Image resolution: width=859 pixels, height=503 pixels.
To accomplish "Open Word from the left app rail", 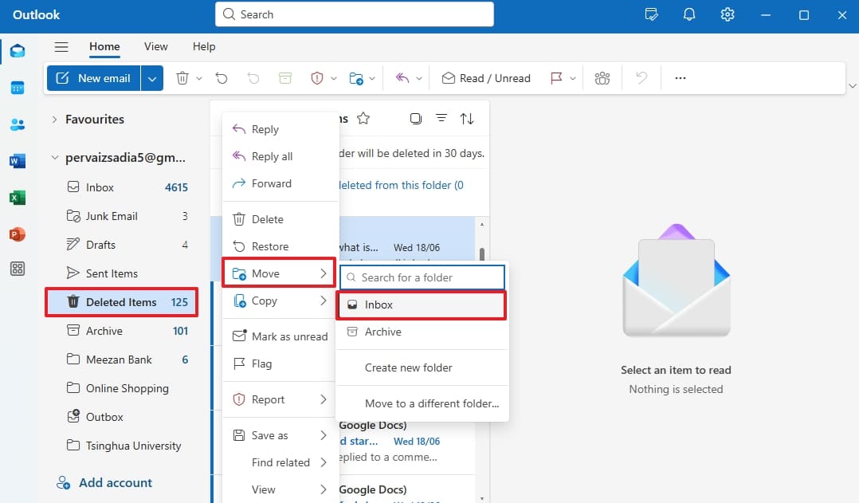I will (x=18, y=160).
